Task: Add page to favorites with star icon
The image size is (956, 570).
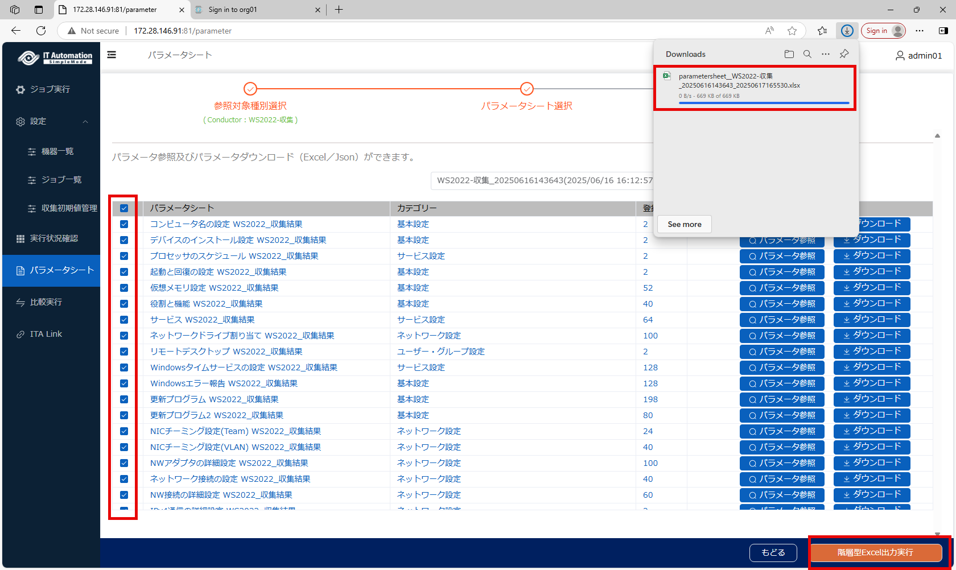Action: point(792,31)
